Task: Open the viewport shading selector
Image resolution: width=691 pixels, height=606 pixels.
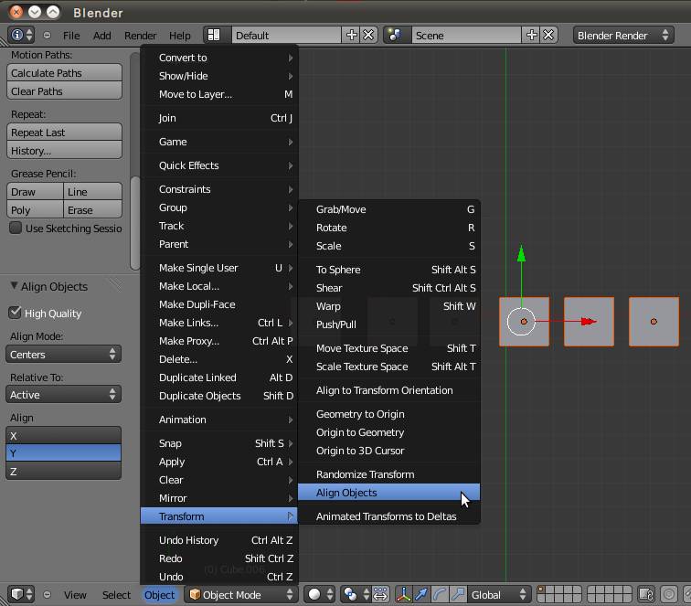Action: pyautogui.click(x=319, y=595)
